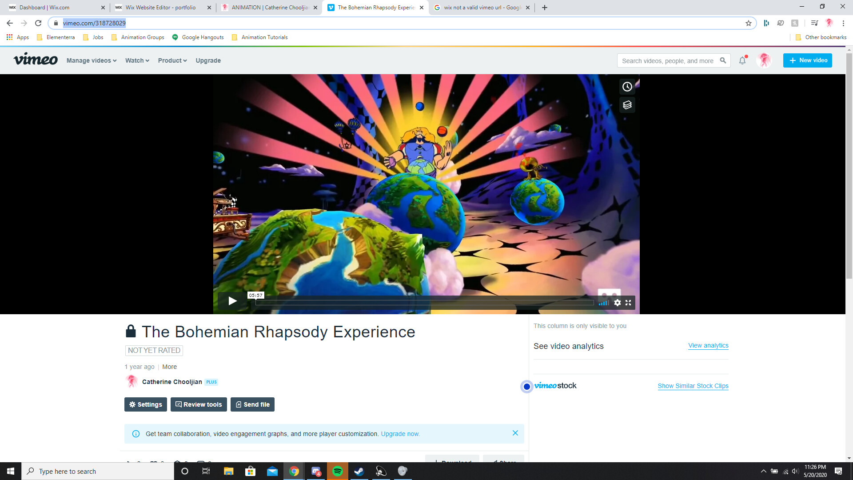Image resolution: width=853 pixels, height=480 pixels.
Task: Click the PLUS badge beside author
Action: (x=211, y=382)
